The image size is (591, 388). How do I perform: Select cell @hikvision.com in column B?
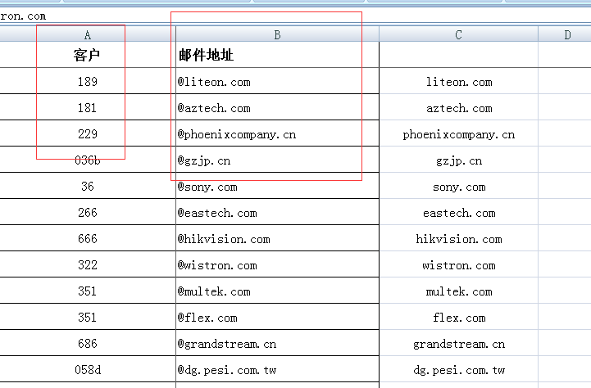(277, 238)
